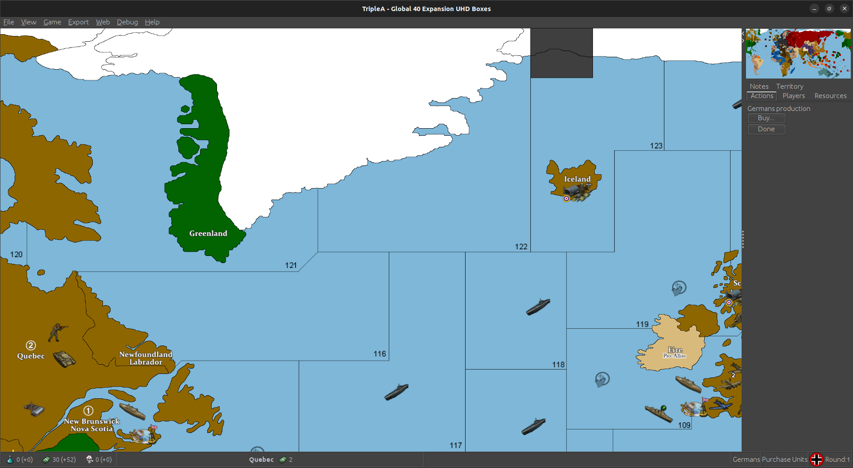Click sea zone number 120
Screen dimensions: 853x468
pyautogui.click(x=16, y=255)
